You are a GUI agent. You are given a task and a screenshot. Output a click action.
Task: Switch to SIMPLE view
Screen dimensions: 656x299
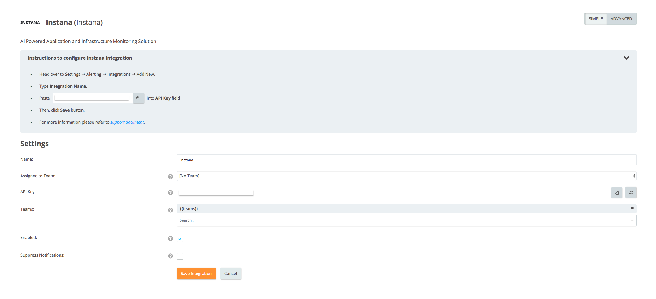click(x=596, y=19)
